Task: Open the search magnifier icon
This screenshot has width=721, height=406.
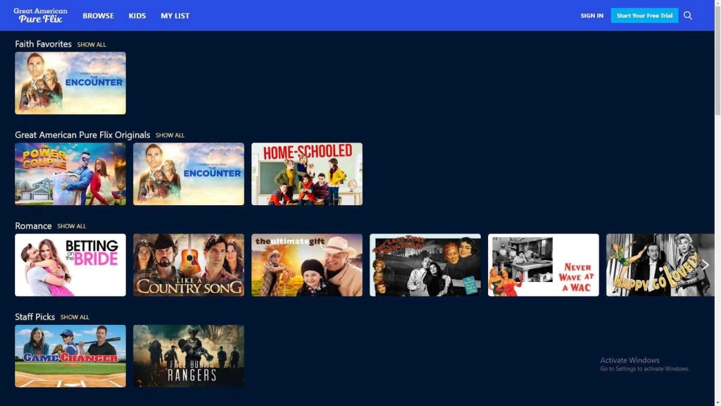Action: point(687,16)
